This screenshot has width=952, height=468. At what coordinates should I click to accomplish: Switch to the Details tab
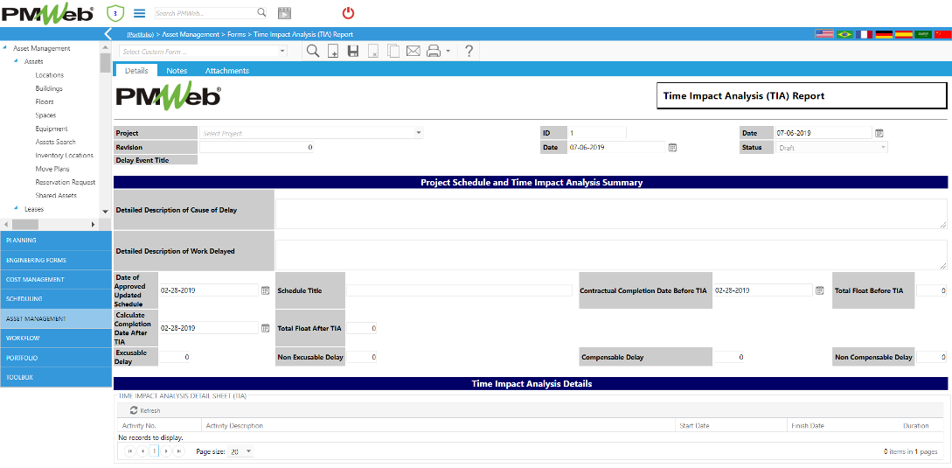136,71
